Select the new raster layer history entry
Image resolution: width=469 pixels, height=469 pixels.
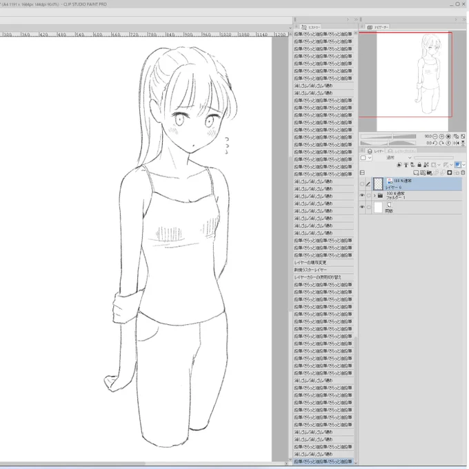tap(323, 270)
